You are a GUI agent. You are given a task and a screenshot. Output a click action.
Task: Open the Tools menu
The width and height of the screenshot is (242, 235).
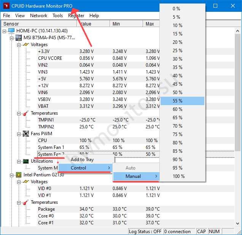point(57,16)
